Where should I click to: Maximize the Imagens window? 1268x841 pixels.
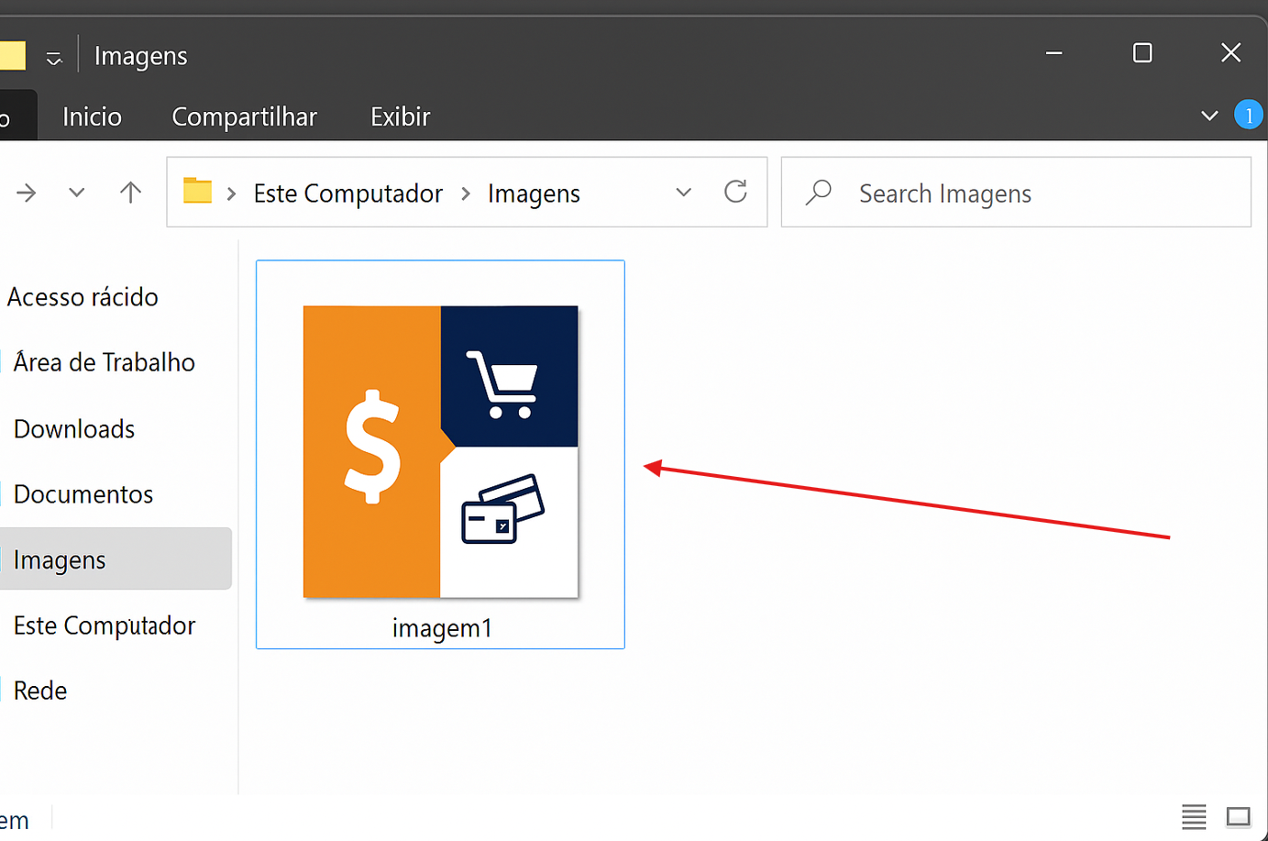click(x=1142, y=53)
